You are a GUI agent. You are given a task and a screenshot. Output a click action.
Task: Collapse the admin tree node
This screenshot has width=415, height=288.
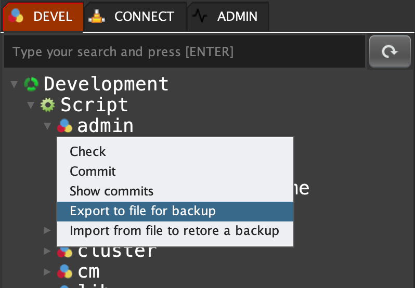(x=47, y=126)
